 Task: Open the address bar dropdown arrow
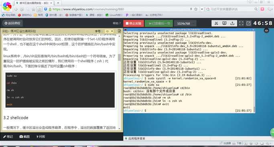[x=202, y=9]
